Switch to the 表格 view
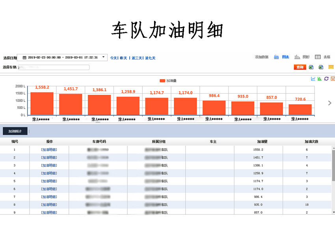 pyautogui.click(x=327, y=57)
